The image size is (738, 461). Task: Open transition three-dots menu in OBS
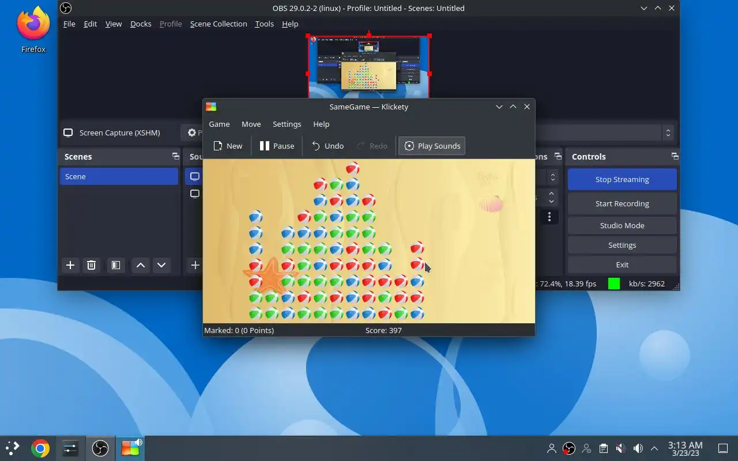point(549,217)
